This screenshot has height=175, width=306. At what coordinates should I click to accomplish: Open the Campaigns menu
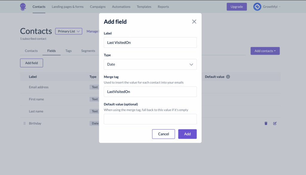coord(98,7)
